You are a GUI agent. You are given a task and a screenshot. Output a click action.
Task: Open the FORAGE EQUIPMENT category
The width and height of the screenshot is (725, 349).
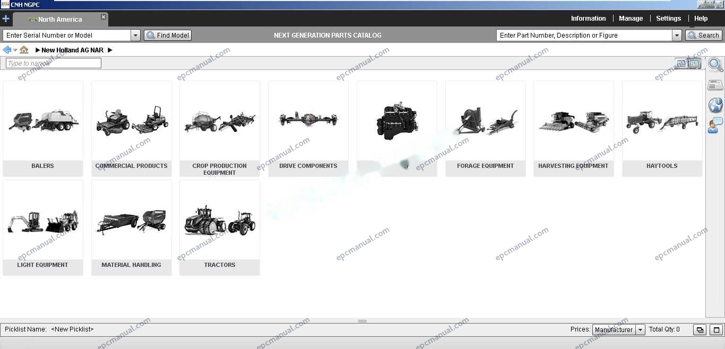point(486,129)
